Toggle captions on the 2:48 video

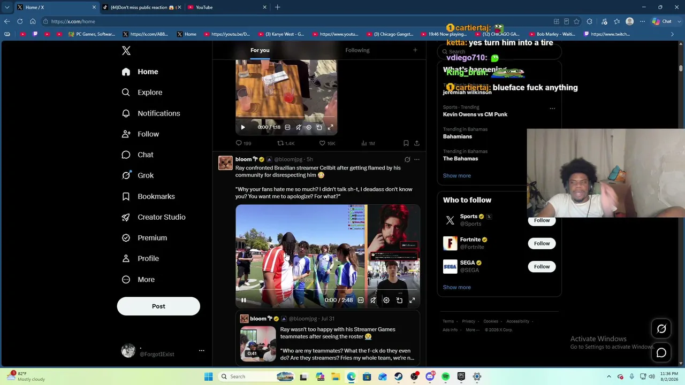[361, 300]
